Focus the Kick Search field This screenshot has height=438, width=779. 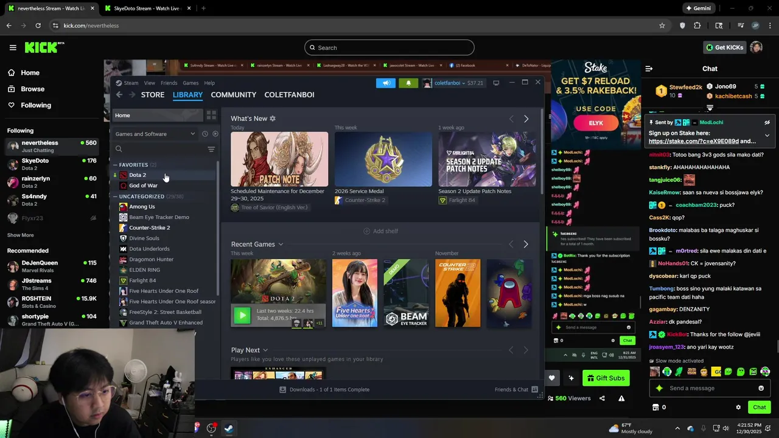[389, 47]
